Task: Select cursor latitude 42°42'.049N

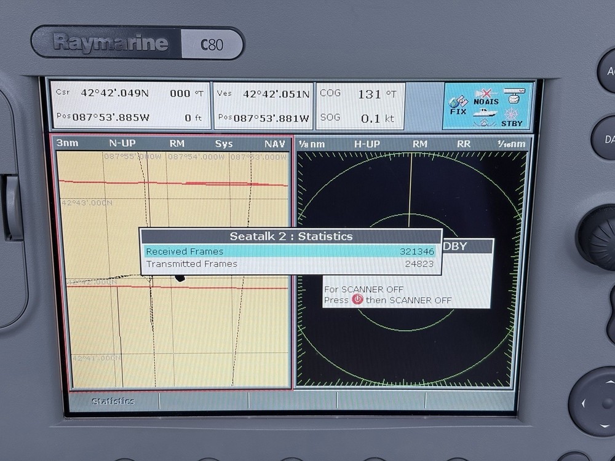Action: 114,93
